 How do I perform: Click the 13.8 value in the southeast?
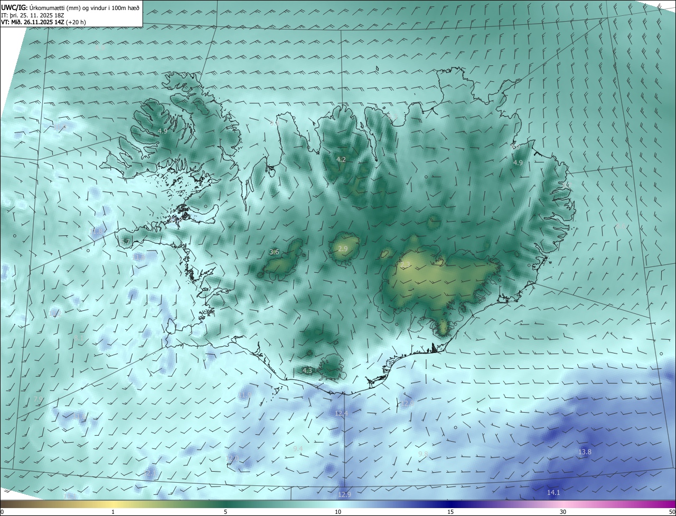tap(585, 452)
